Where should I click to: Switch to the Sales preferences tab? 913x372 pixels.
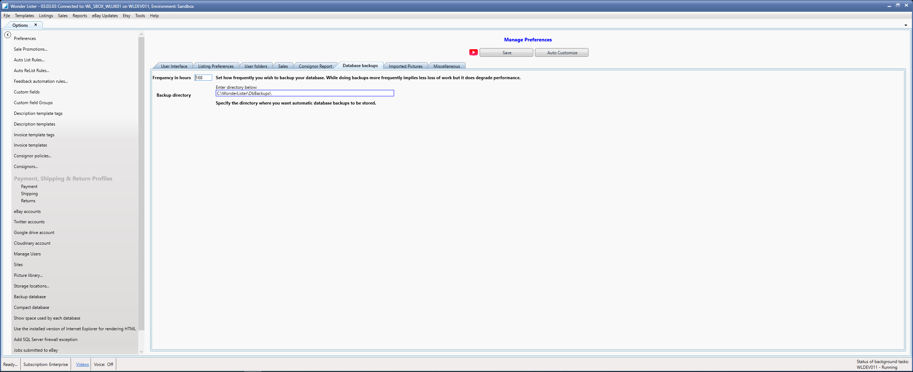click(283, 66)
